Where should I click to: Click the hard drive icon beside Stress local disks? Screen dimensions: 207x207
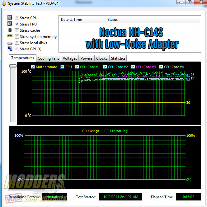pyautogui.click(x=10, y=43)
